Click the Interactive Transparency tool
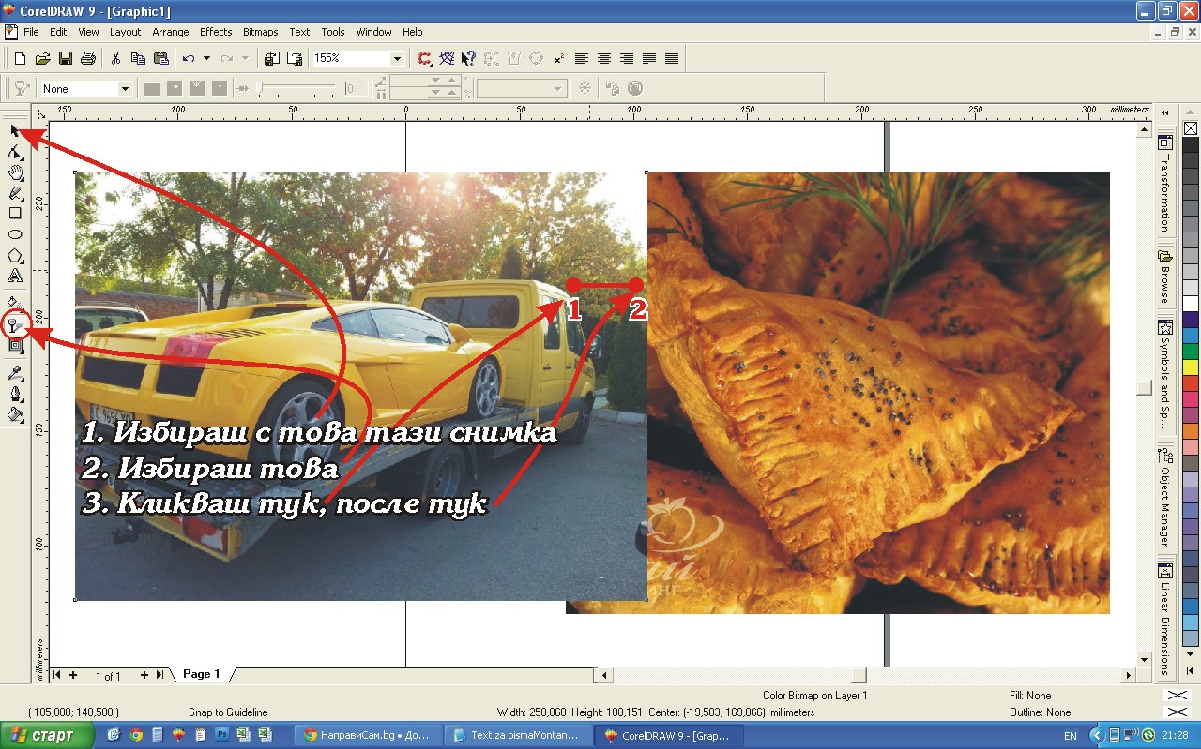1201x749 pixels. point(15,325)
